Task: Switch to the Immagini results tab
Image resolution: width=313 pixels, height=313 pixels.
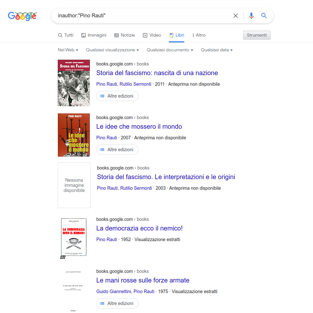Action: 94,35
